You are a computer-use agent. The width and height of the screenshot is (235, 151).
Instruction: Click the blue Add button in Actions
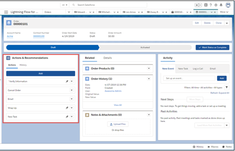(x=41, y=73)
